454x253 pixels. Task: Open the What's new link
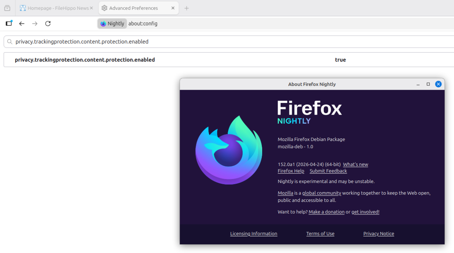[x=355, y=165]
